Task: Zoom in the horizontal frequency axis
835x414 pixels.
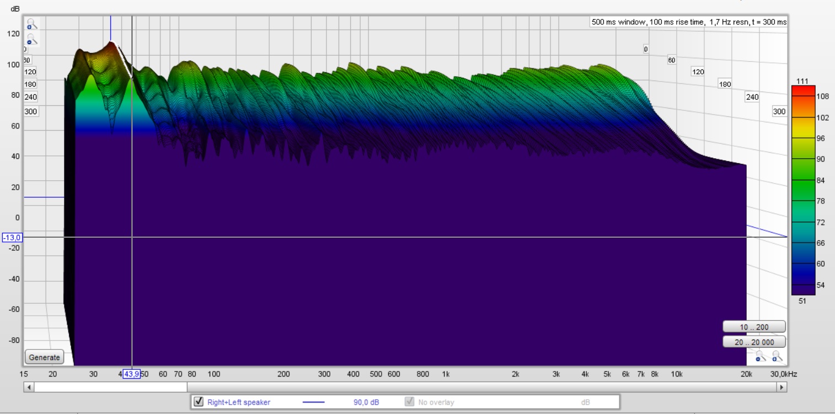Action: 777,356
